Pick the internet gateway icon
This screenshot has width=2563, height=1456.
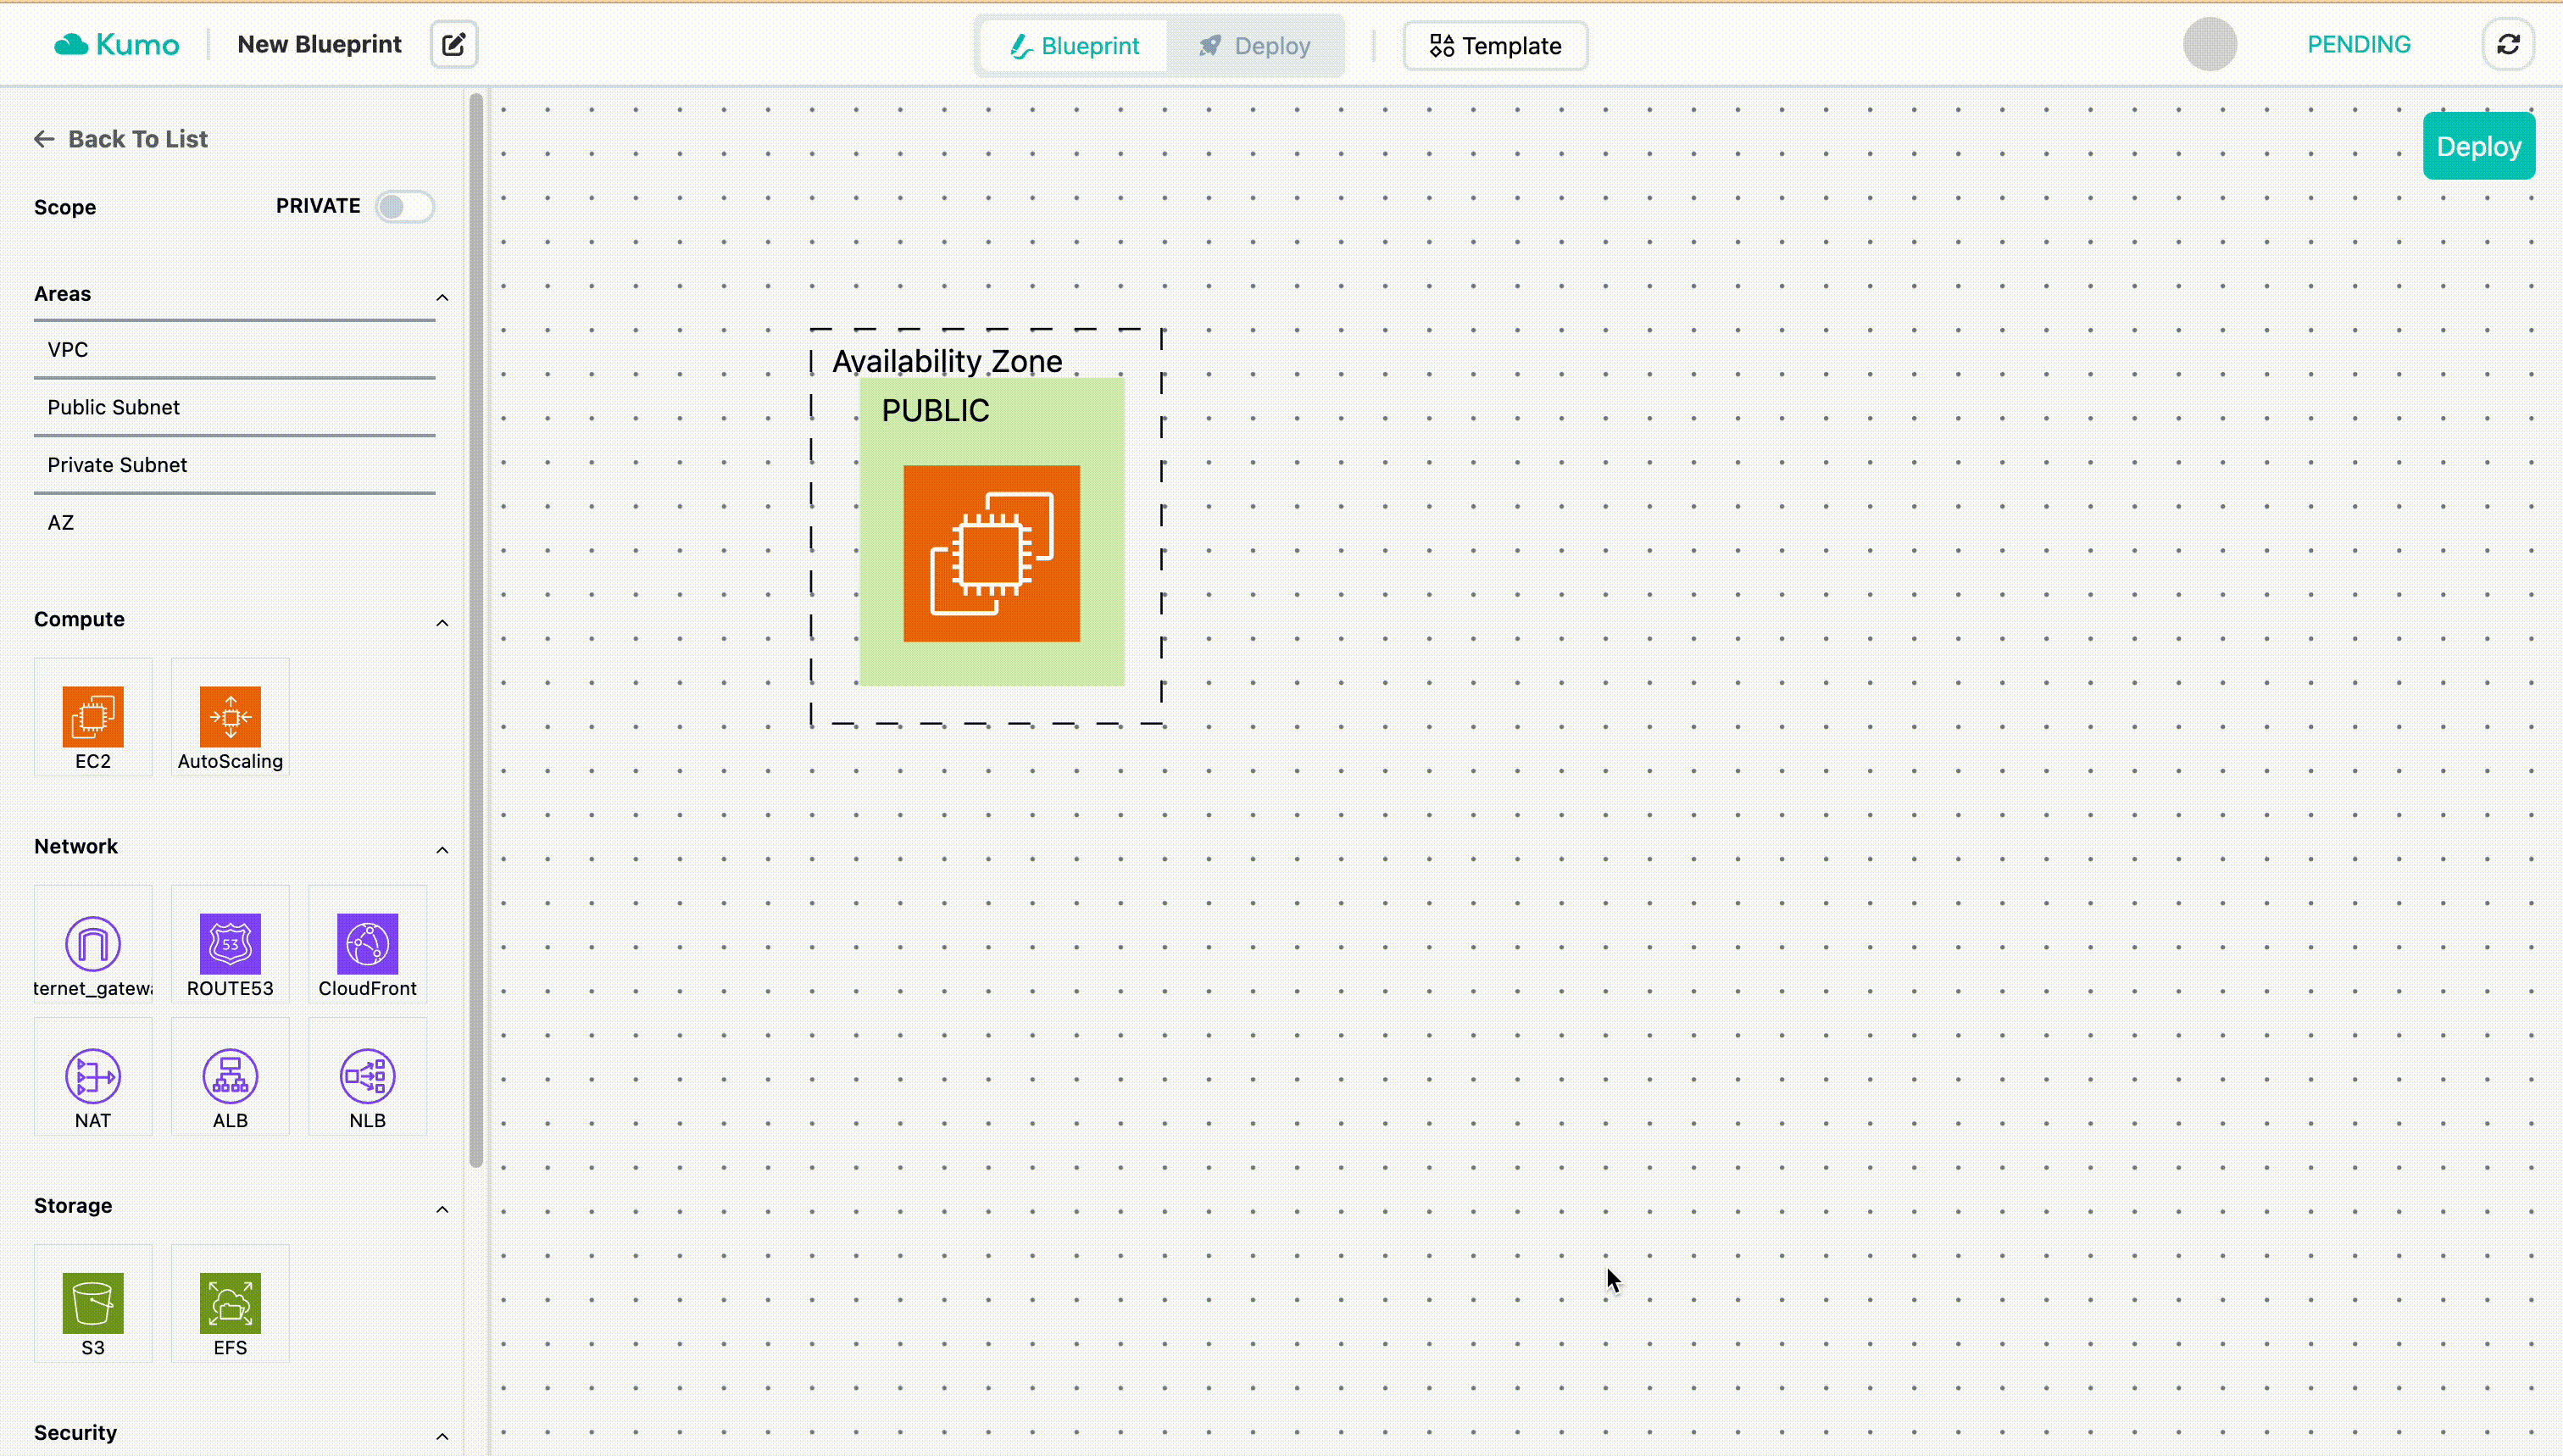pyautogui.click(x=93, y=943)
